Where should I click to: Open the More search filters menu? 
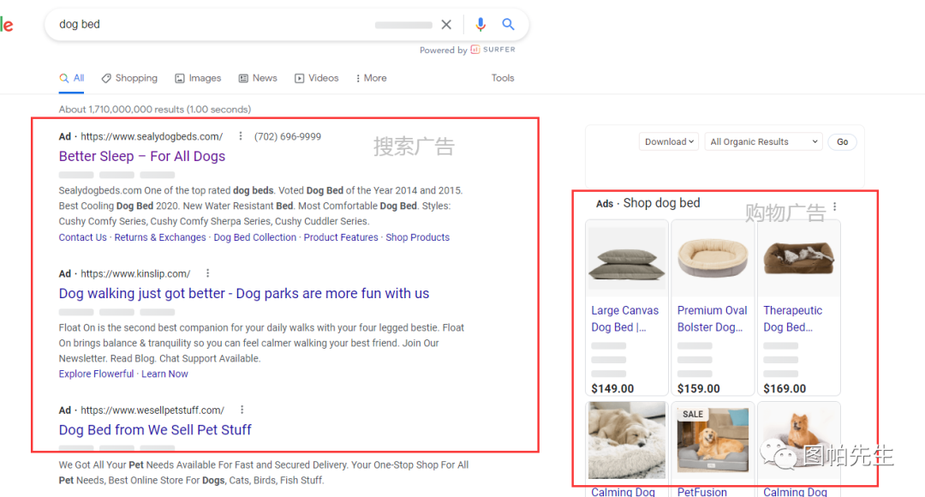[x=371, y=78]
